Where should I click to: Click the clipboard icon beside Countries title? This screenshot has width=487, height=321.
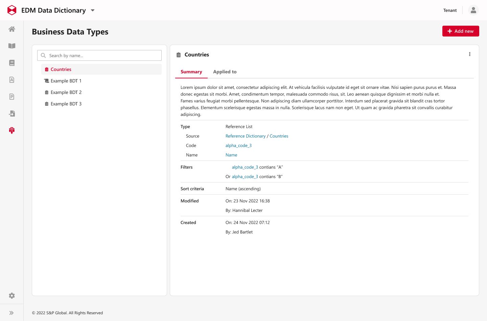tap(179, 55)
